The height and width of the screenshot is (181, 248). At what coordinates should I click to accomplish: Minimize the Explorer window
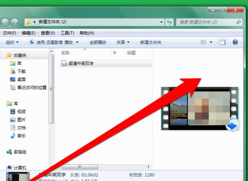pyautogui.click(x=213, y=10)
